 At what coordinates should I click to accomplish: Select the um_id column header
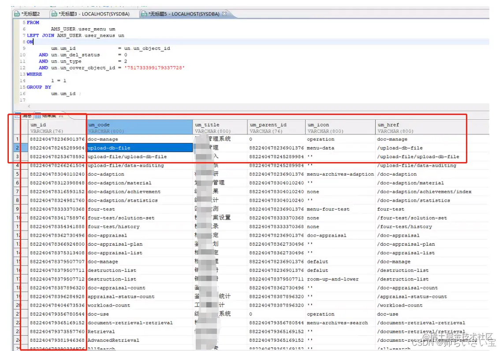click(x=57, y=128)
